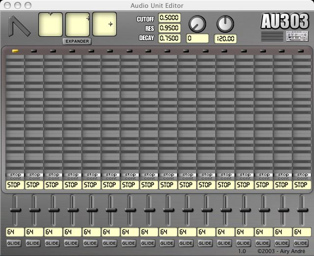
Task: Click the knob above the 0 value field
Action: 197,24
